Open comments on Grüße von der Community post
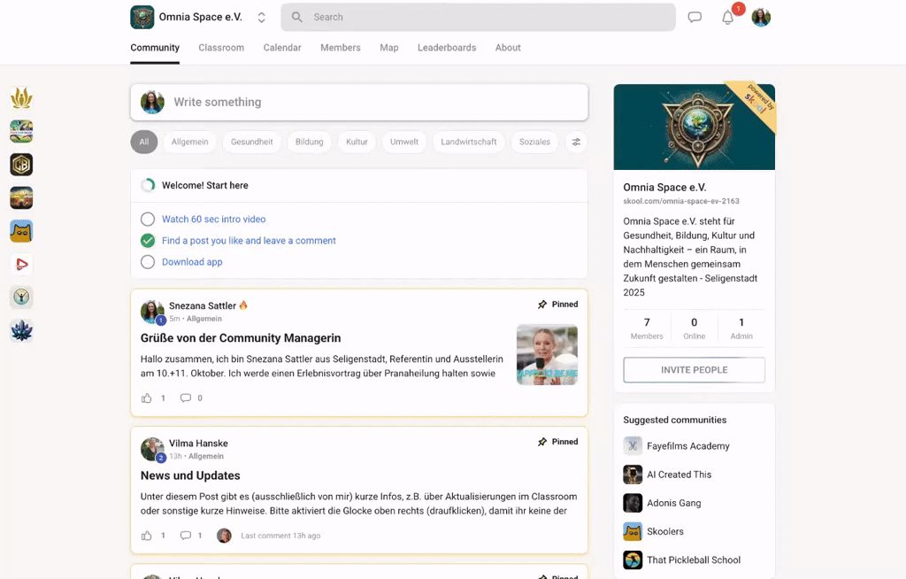This screenshot has height=579, width=906. [186, 398]
